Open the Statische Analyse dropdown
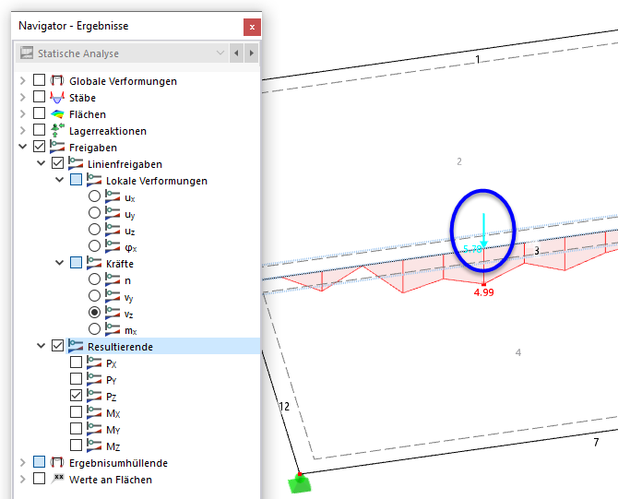This screenshot has height=499, width=618. click(x=220, y=53)
